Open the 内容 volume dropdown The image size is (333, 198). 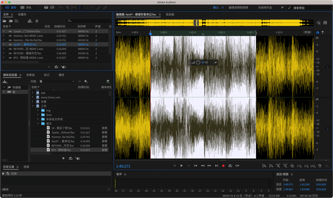click(x=57, y=81)
